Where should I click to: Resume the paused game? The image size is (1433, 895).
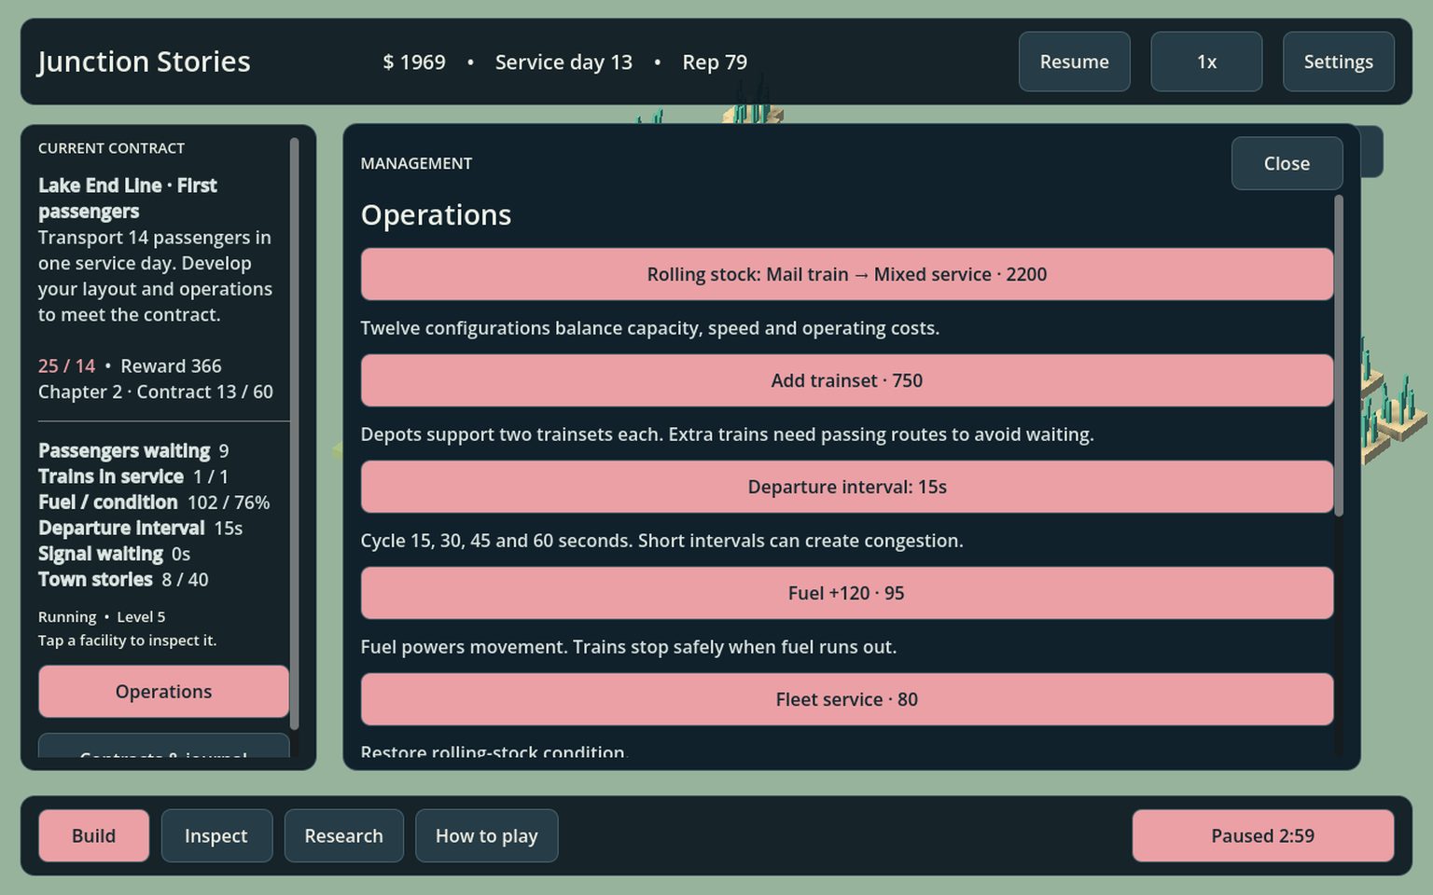(1074, 62)
